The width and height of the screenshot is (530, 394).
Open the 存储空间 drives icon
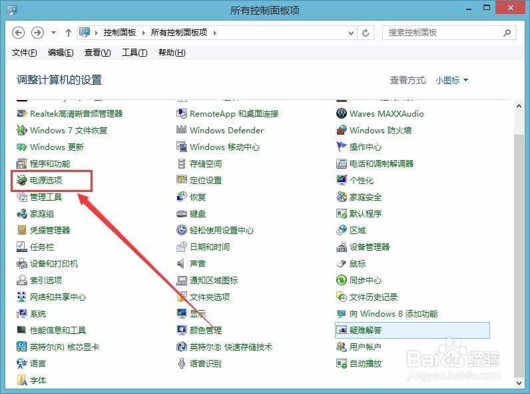182,164
